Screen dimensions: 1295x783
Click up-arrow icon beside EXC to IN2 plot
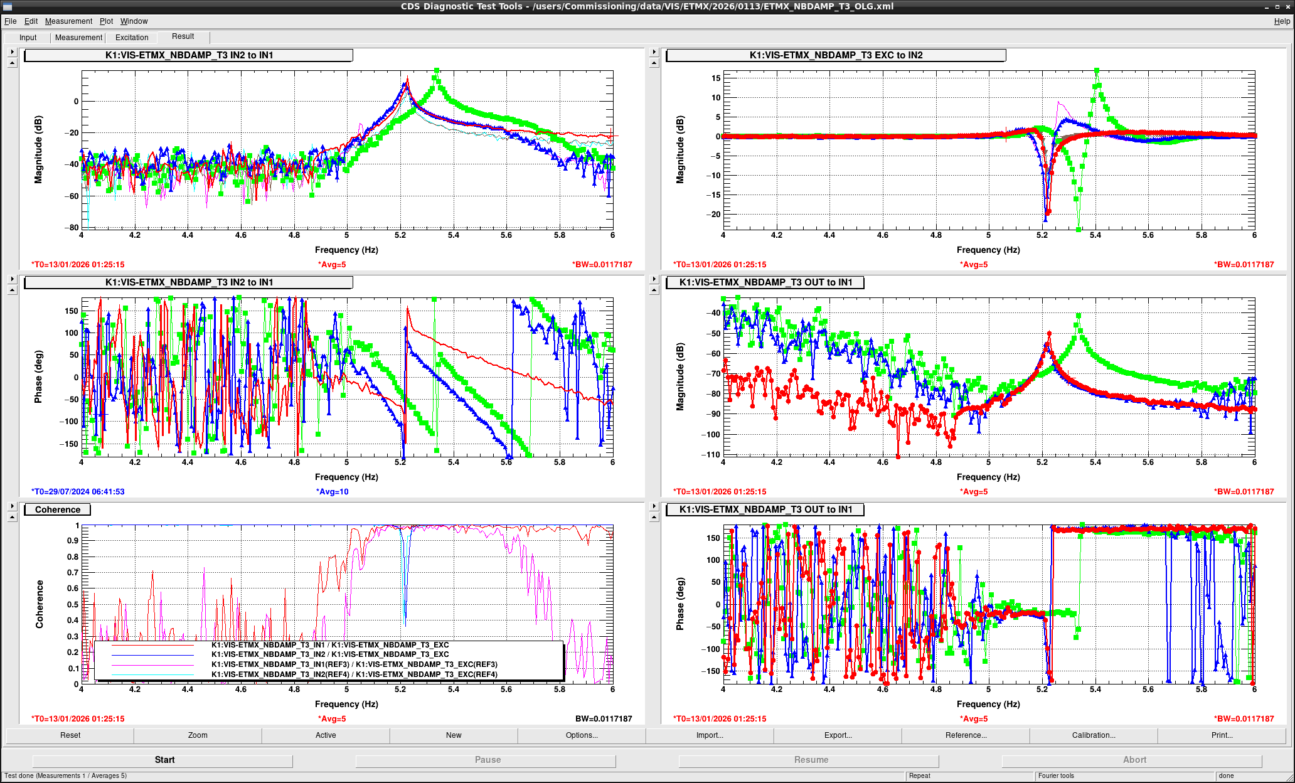654,63
